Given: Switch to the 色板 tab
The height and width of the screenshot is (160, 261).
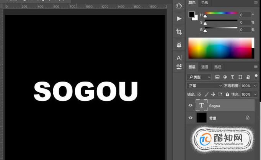Looking at the screenshot, I should click(205, 3).
